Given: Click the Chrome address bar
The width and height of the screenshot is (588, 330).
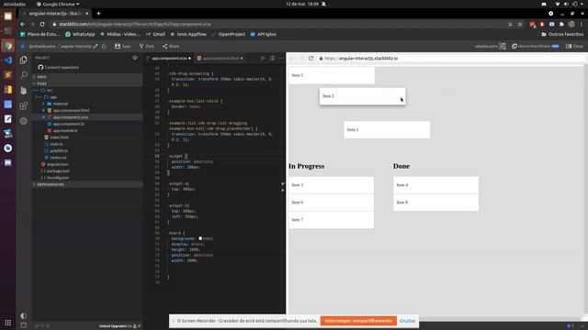Looking at the screenshot, I should click(x=277, y=25).
